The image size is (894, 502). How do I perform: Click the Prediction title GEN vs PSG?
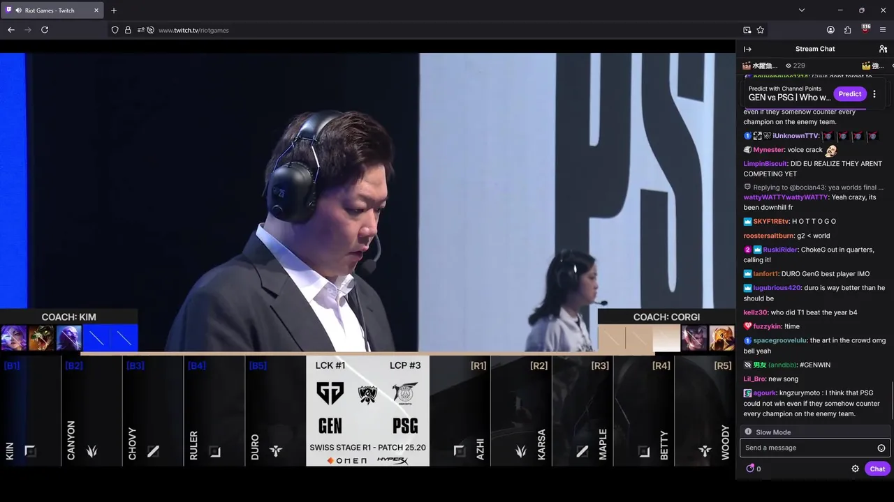789,98
